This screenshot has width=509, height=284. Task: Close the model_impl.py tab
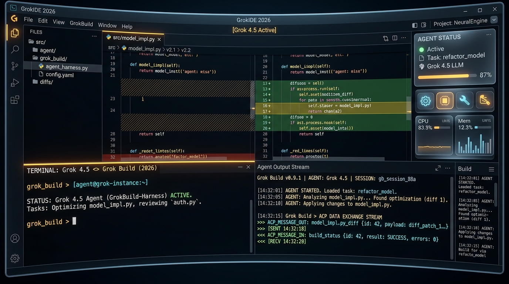159,39
